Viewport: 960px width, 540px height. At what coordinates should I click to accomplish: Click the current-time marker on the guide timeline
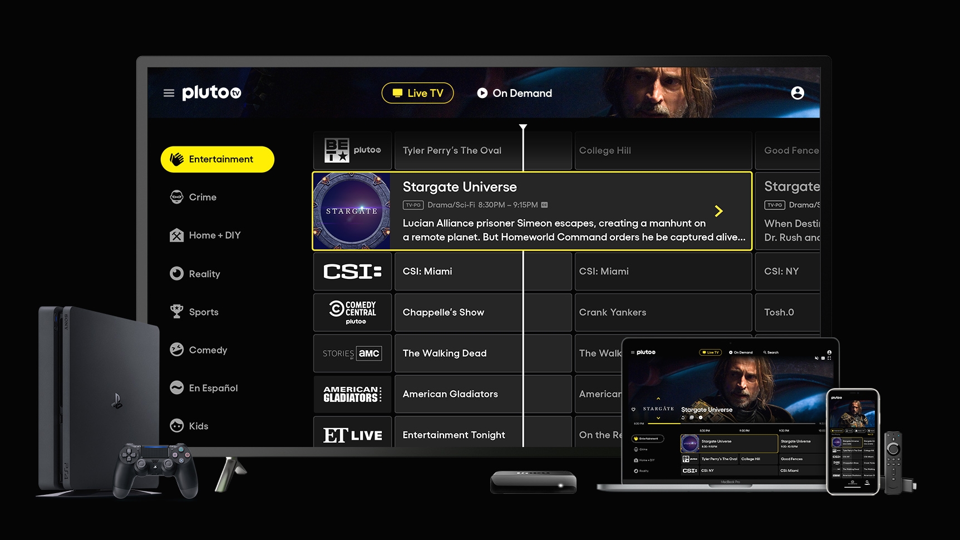(x=523, y=127)
